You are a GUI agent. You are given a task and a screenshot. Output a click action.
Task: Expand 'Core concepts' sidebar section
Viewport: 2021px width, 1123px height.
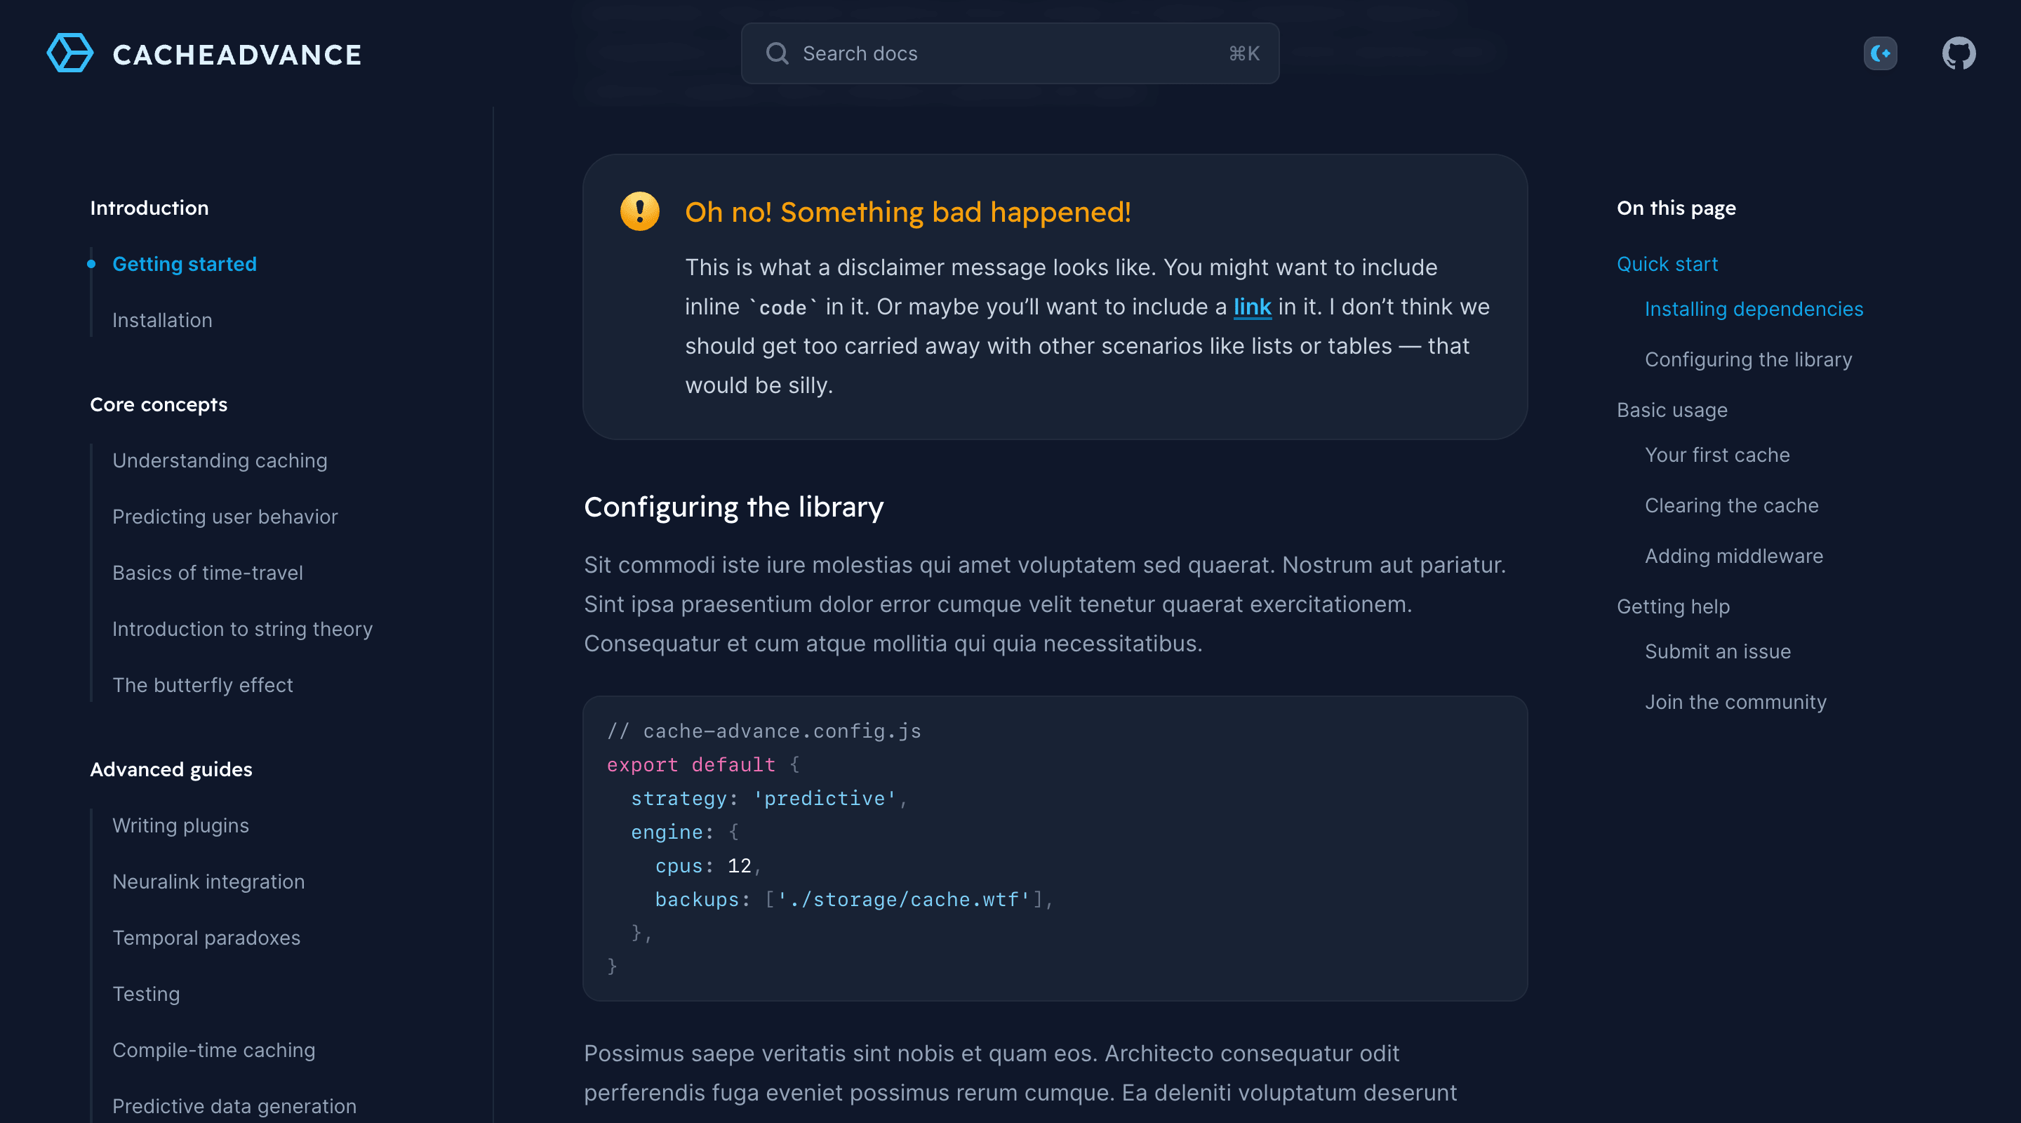158,402
